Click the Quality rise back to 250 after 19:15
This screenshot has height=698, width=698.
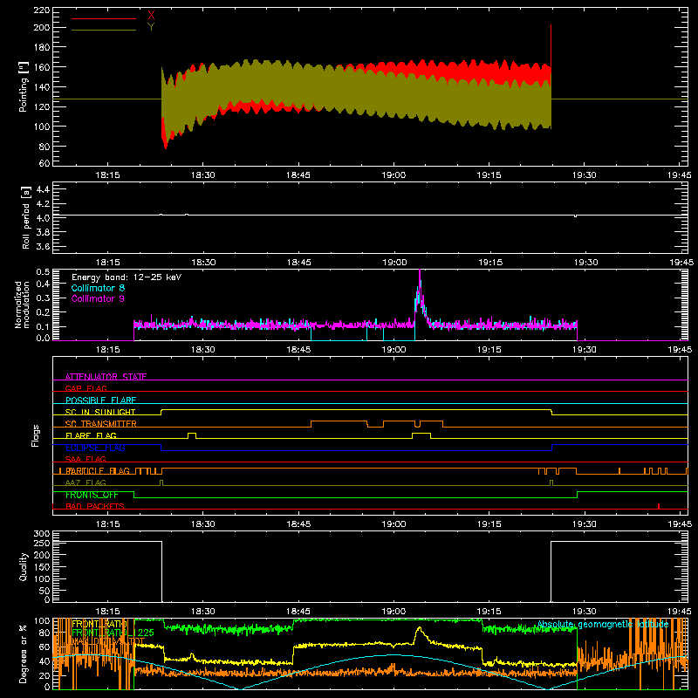pos(551,571)
